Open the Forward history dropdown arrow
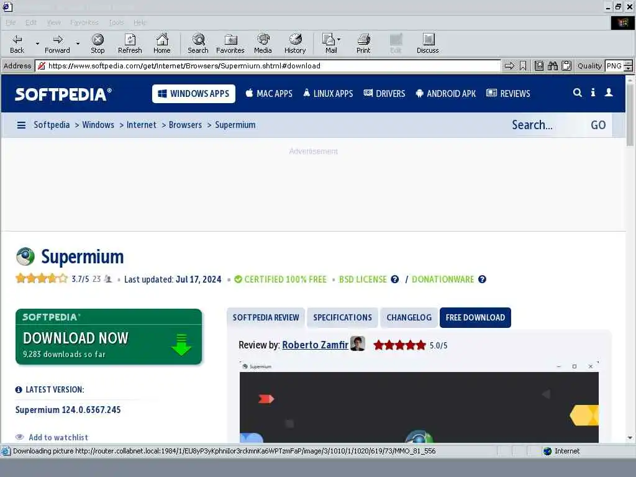Viewport: 636px width, 477px height. tap(78, 43)
